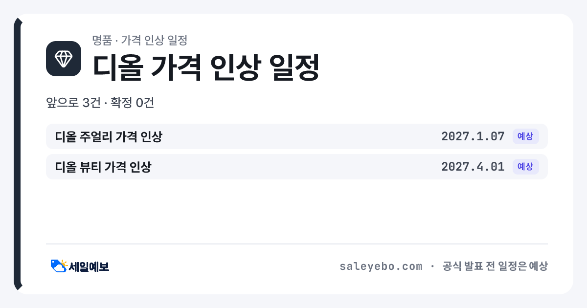
Task: Click the 예상 badge for 디올 뷰티
Action: 525,167
